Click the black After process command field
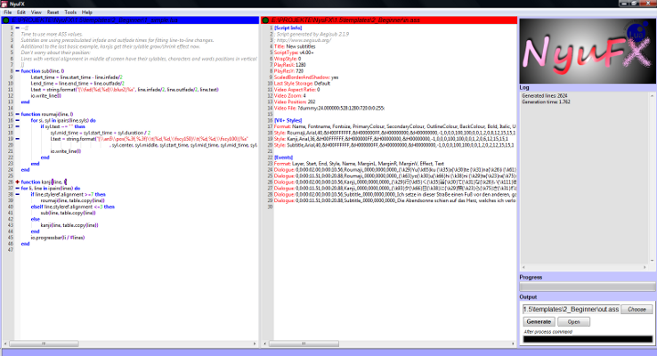This screenshot has height=356, width=657. click(x=588, y=339)
